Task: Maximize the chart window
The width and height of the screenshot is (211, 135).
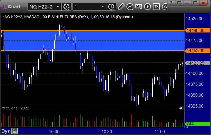Action: pyautogui.click(x=195, y=3)
